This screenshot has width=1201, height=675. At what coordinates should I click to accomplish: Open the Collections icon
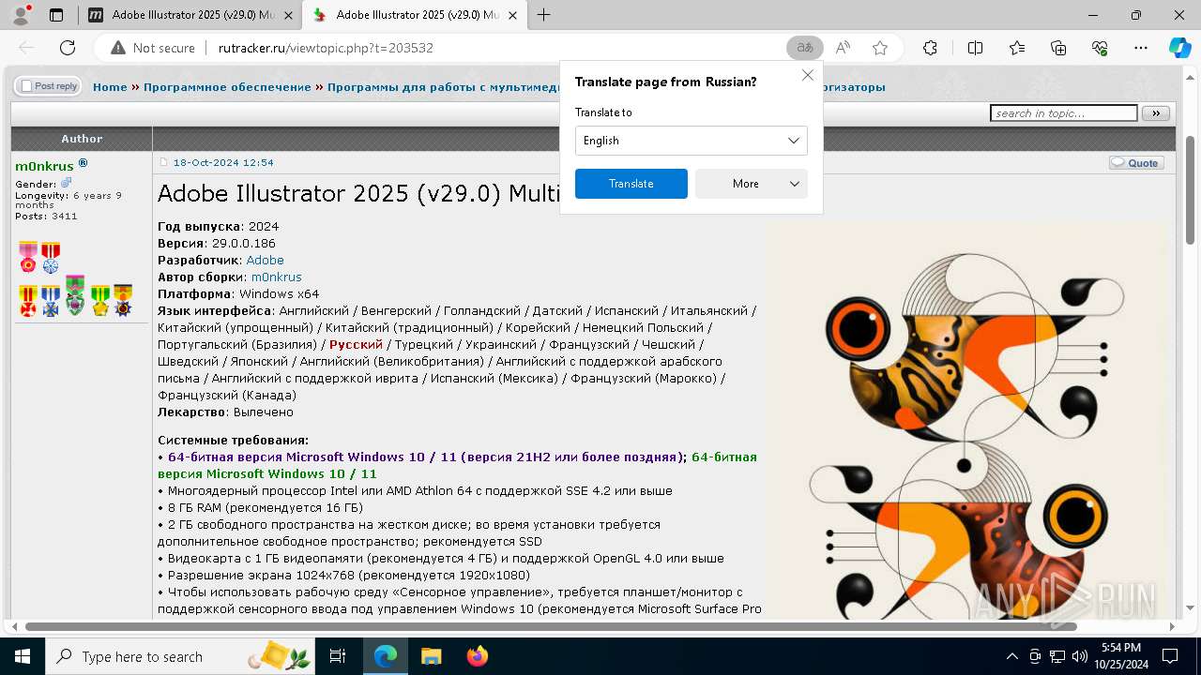1058,48
